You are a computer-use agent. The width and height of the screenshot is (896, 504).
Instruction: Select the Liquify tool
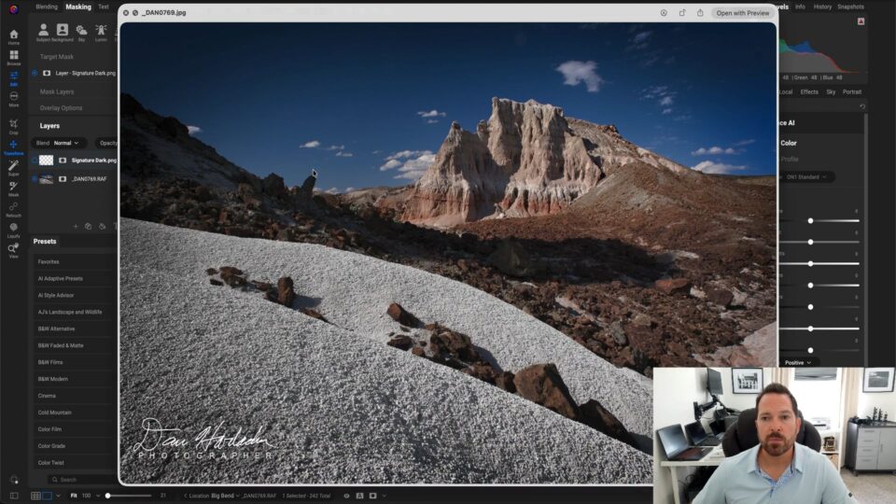click(x=14, y=230)
